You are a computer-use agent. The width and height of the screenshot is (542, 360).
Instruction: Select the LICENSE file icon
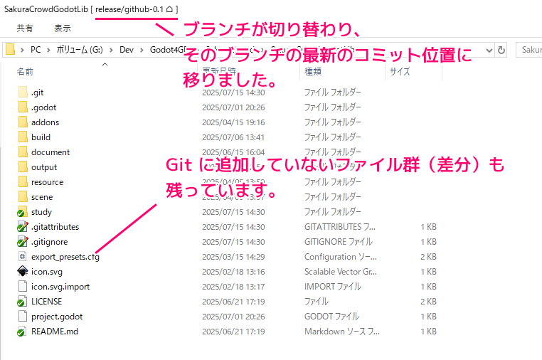22,302
